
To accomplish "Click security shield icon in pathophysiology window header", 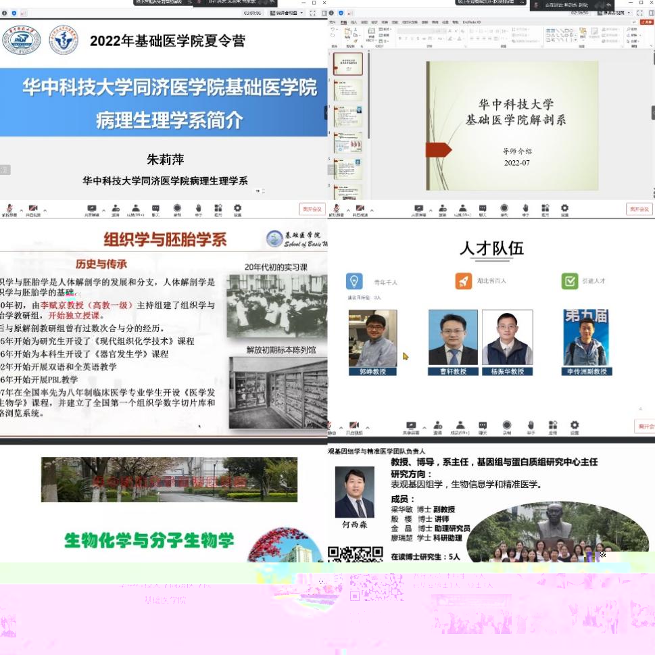I will 14,13.
